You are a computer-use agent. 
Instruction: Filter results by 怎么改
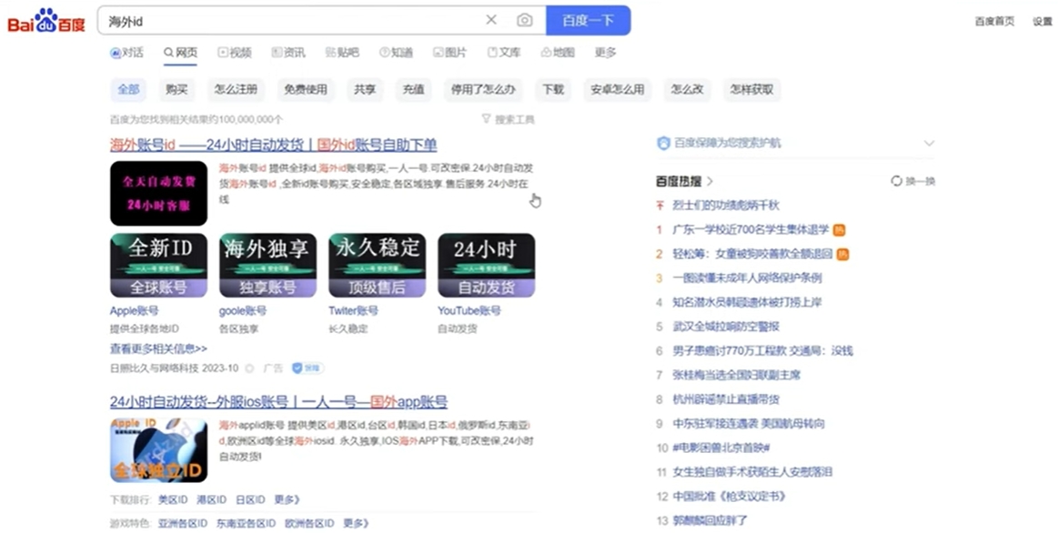coord(687,89)
